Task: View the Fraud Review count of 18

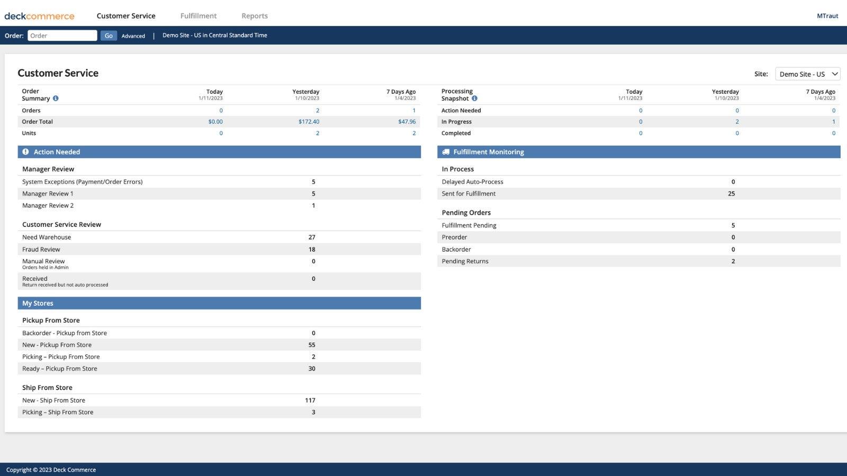Action: click(x=312, y=250)
